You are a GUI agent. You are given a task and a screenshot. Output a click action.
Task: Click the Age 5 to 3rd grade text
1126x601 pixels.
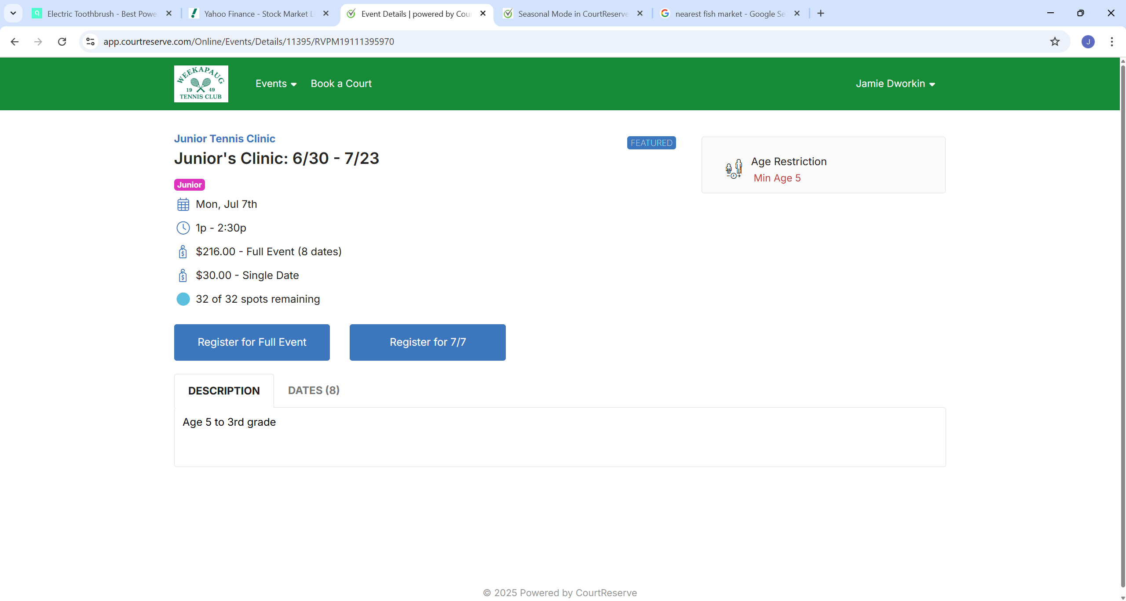click(x=229, y=422)
